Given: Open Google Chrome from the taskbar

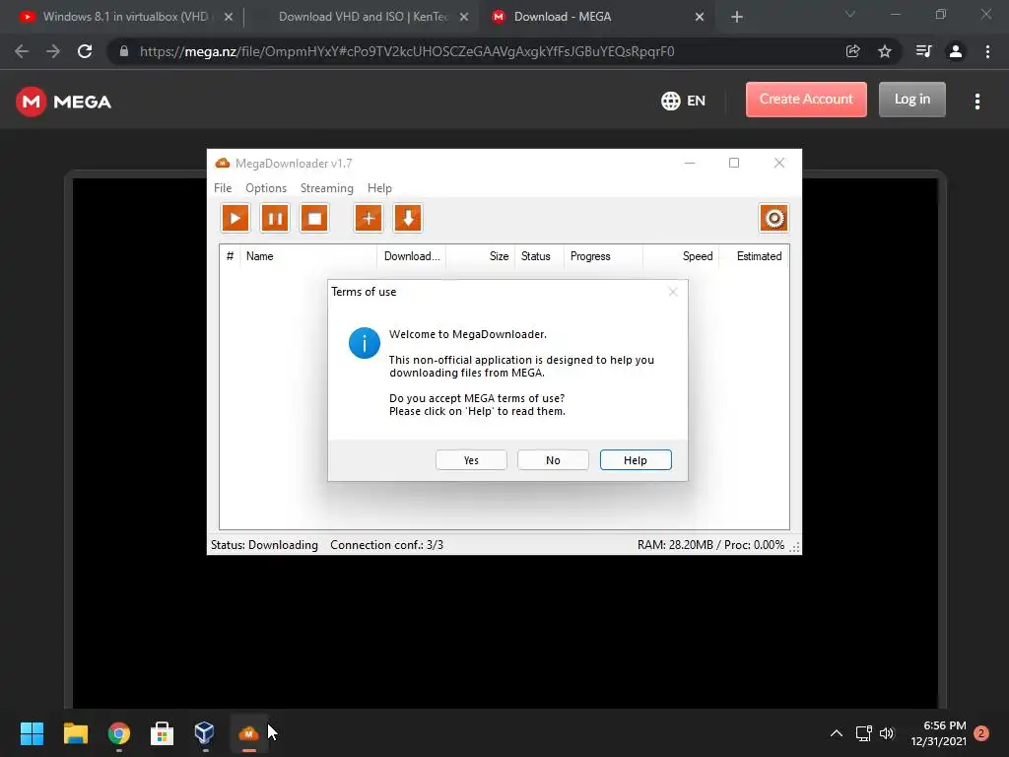Looking at the screenshot, I should pos(119,733).
